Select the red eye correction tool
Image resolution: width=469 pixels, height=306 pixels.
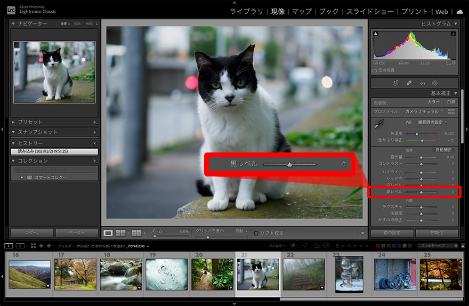pyautogui.click(x=422, y=83)
